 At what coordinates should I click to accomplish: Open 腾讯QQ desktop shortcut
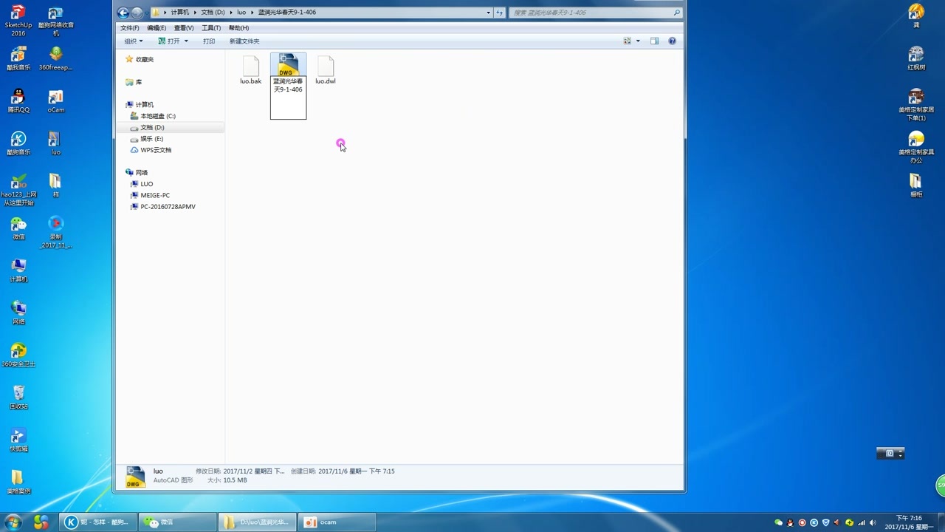18,98
